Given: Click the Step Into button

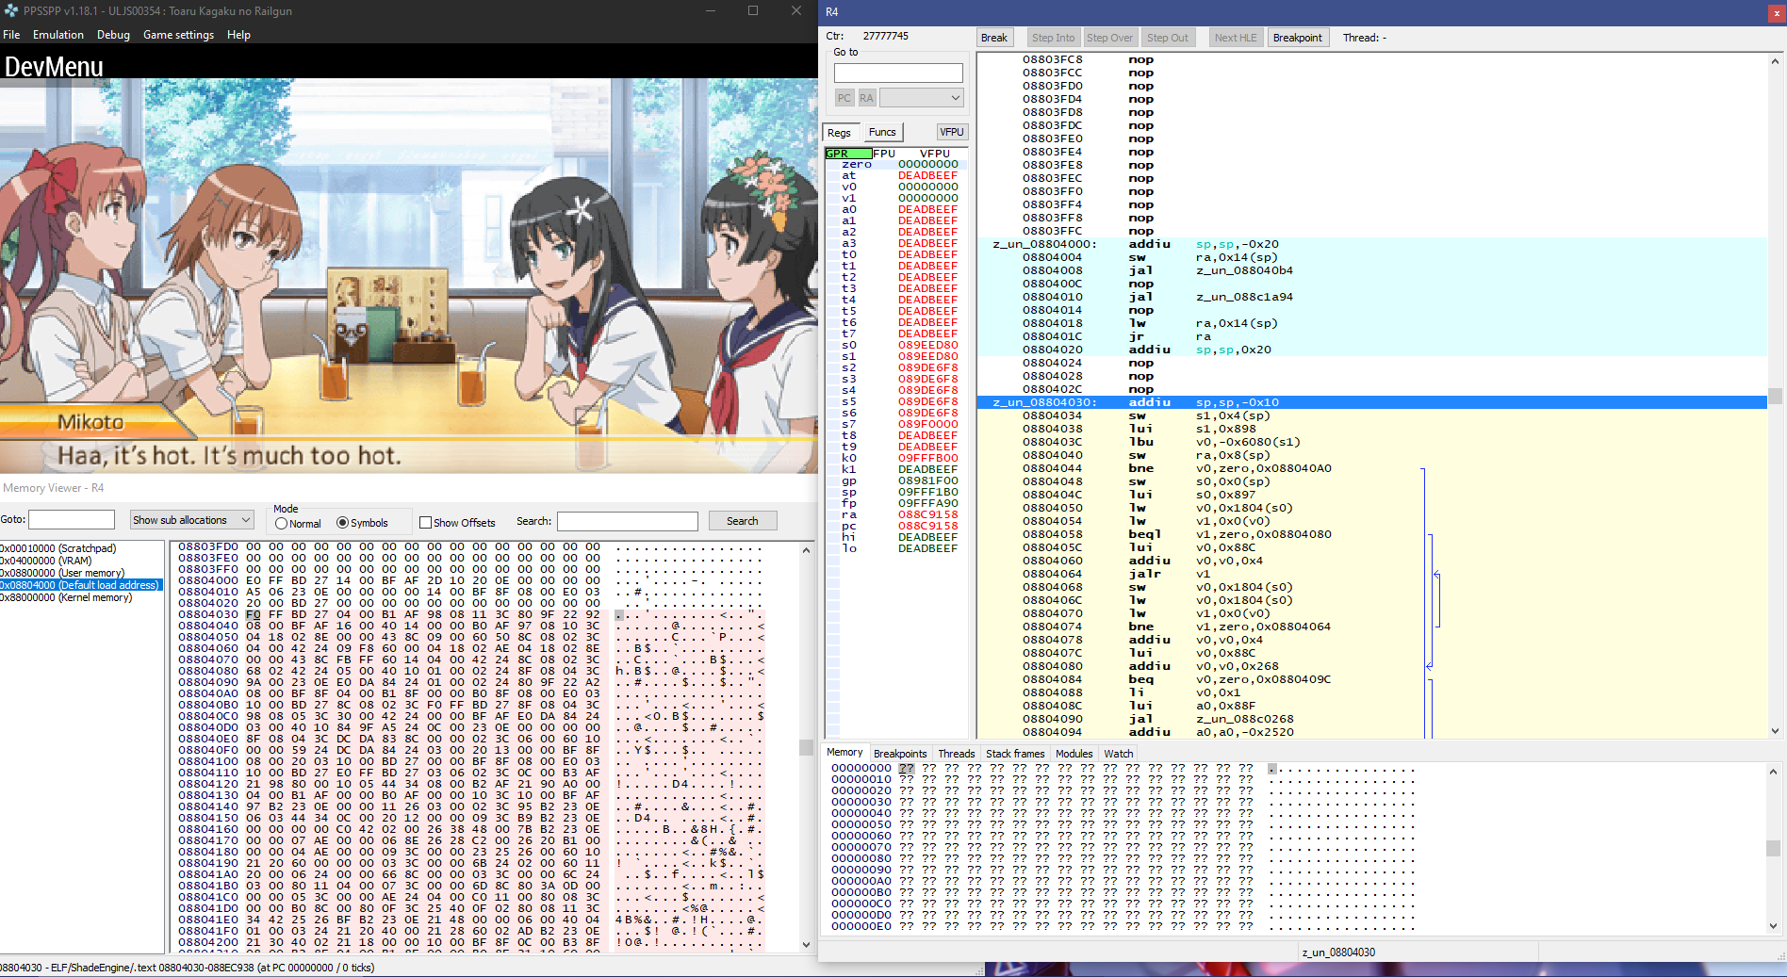Looking at the screenshot, I should click(1053, 38).
